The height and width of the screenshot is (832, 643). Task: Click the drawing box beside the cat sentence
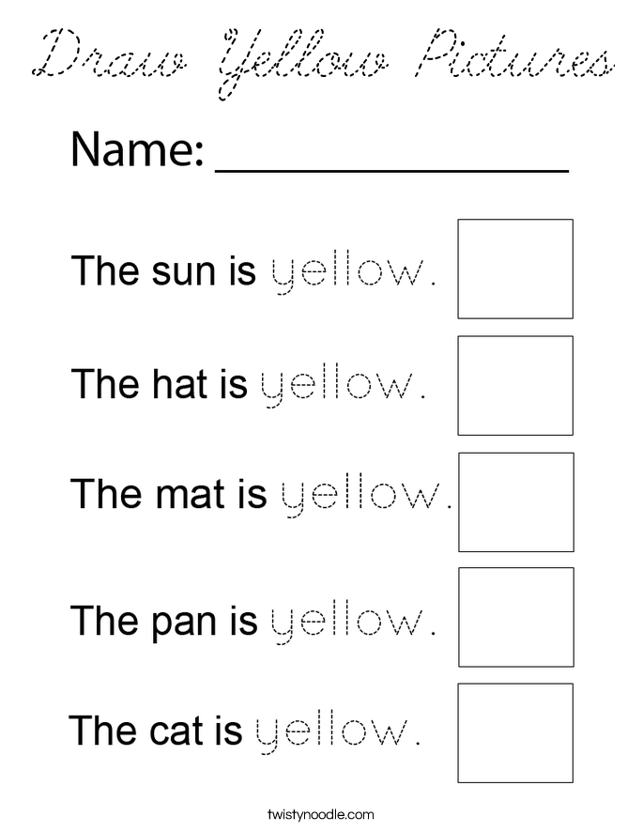pyautogui.click(x=515, y=733)
